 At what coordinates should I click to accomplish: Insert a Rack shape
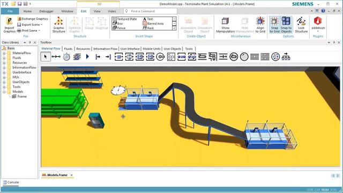[148, 28]
